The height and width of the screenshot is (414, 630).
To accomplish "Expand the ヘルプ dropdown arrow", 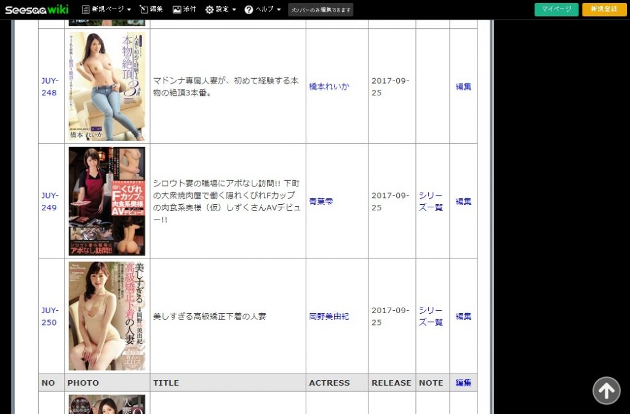I will pos(279,10).
